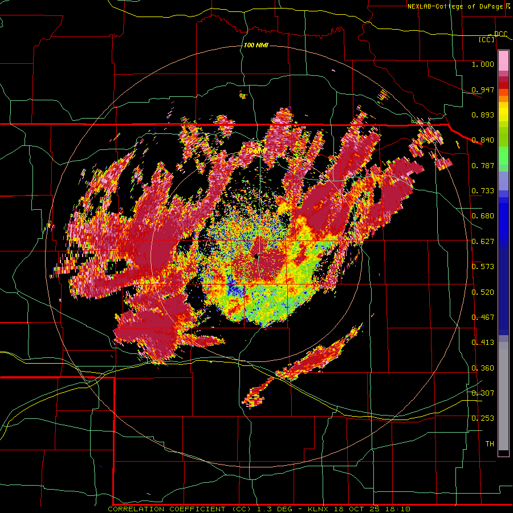Click the black radar site dot at the center
The width and height of the screenshot is (513, 513).
tap(256, 256)
